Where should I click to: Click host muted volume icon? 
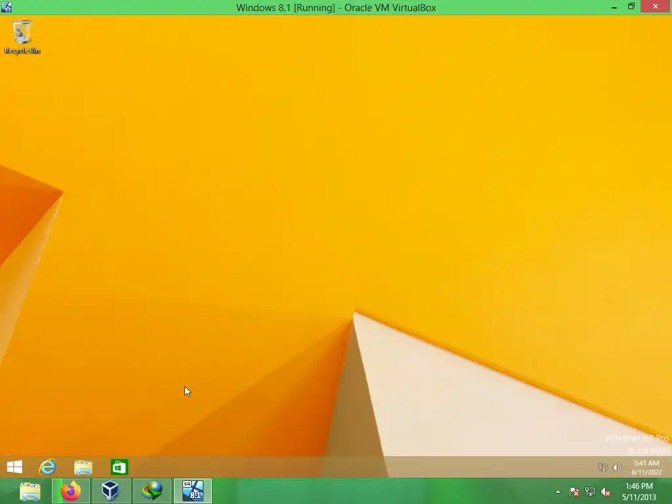(606, 492)
